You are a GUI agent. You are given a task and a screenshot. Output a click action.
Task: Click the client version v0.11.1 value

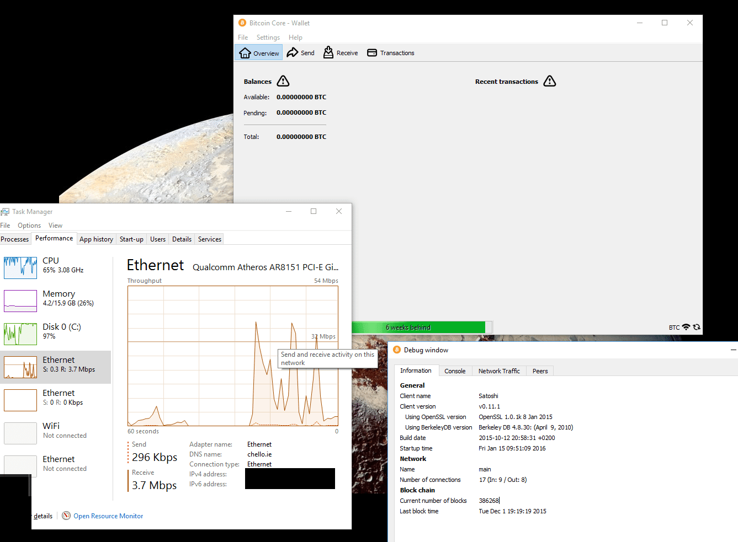(x=489, y=406)
